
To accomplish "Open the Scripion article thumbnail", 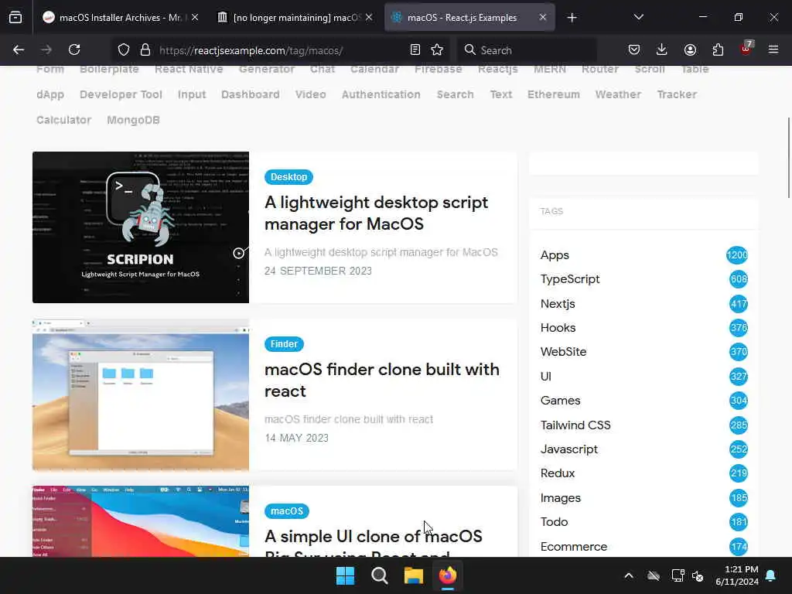I will (141, 227).
